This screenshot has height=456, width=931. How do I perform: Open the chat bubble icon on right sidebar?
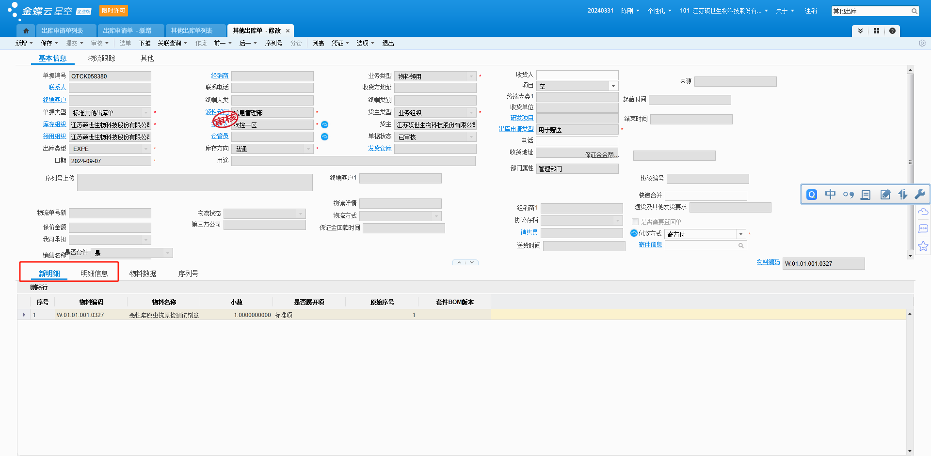click(x=923, y=228)
